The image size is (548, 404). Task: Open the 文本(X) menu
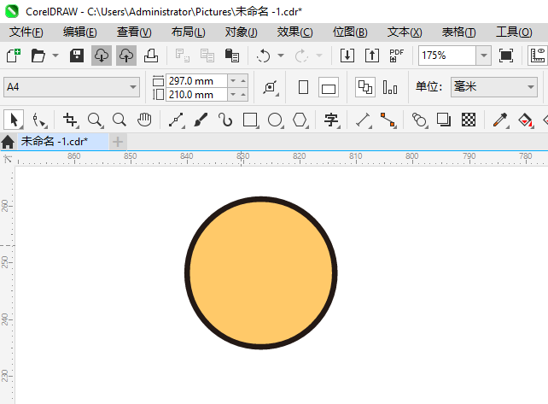pyautogui.click(x=405, y=32)
